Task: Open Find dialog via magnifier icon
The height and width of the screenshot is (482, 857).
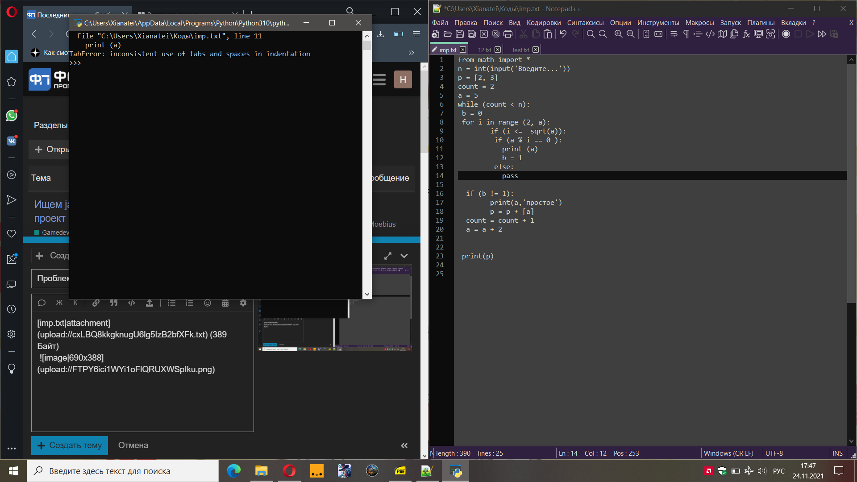Action: click(x=591, y=34)
